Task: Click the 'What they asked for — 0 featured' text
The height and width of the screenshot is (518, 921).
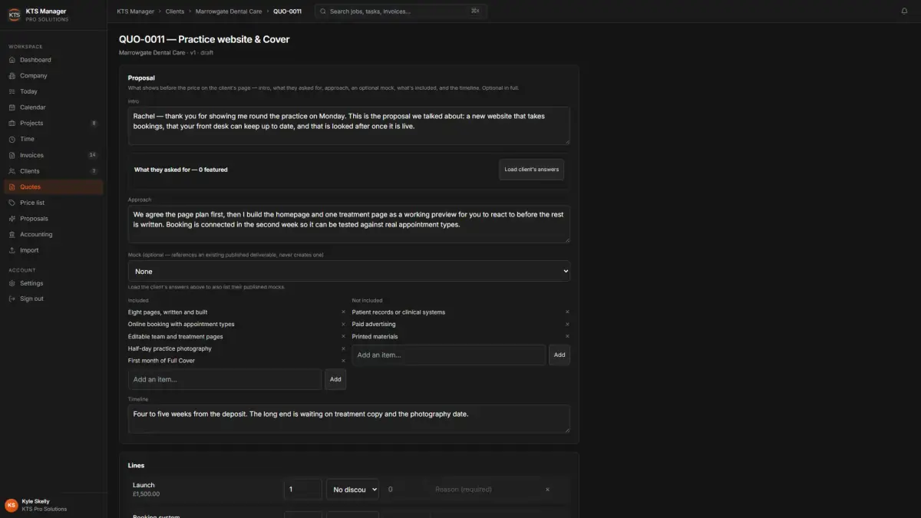Action: pos(181,170)
